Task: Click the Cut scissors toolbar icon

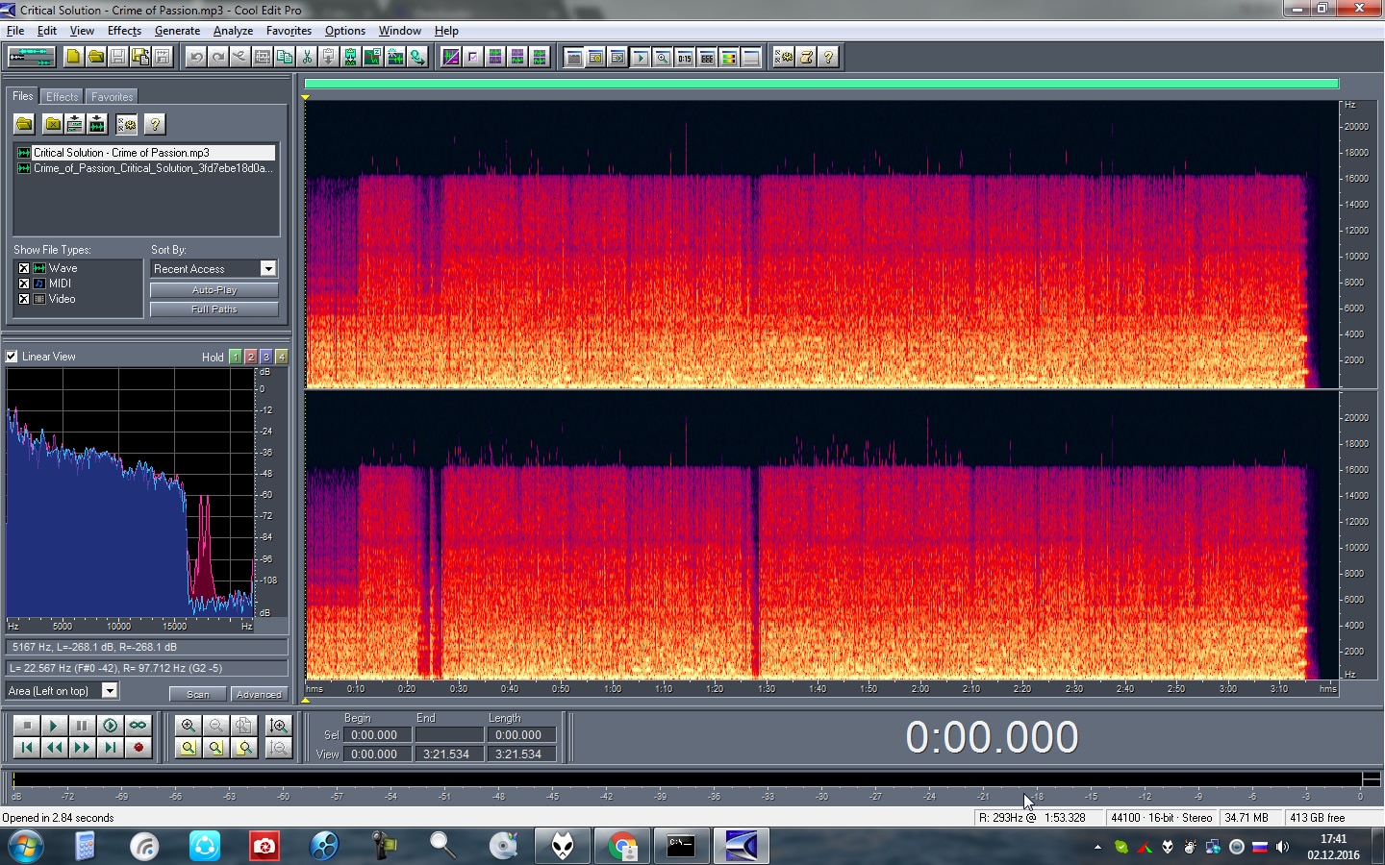Action: click(x=307, y=57)
